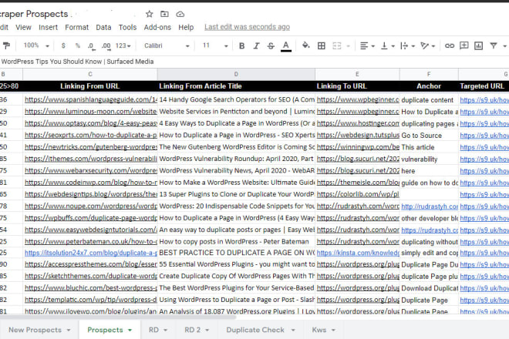The height and width of the screenshot is (339, 509).
Task: Open the luminous-moon.com link
Action: (91, 111)
